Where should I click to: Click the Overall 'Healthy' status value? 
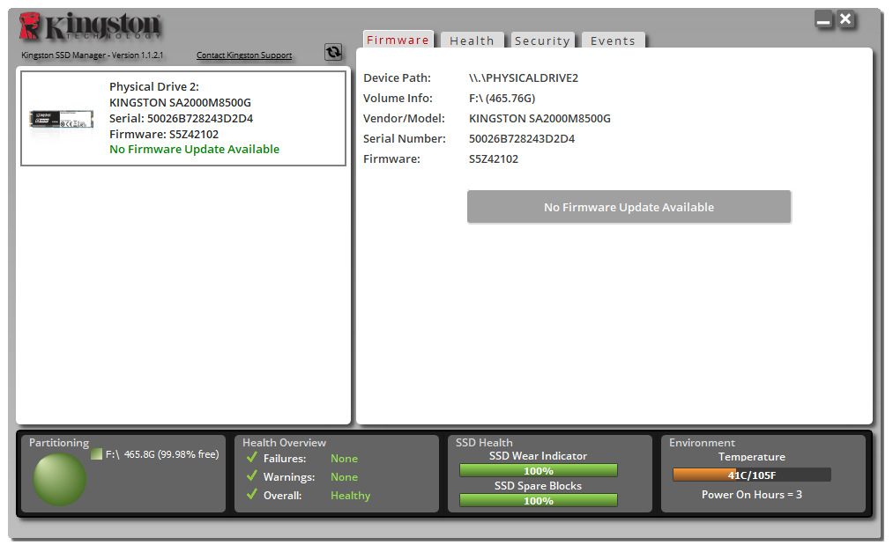coord(350,496)
